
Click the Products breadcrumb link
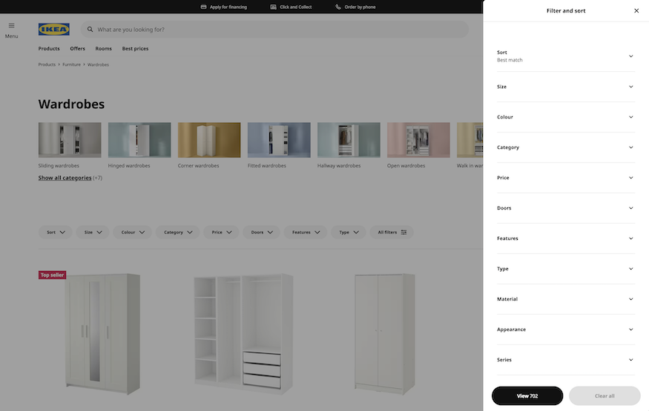[47, 64]
